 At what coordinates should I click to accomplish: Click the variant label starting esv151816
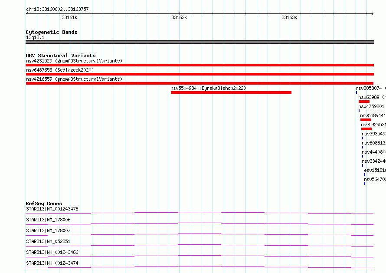point(375,170)
